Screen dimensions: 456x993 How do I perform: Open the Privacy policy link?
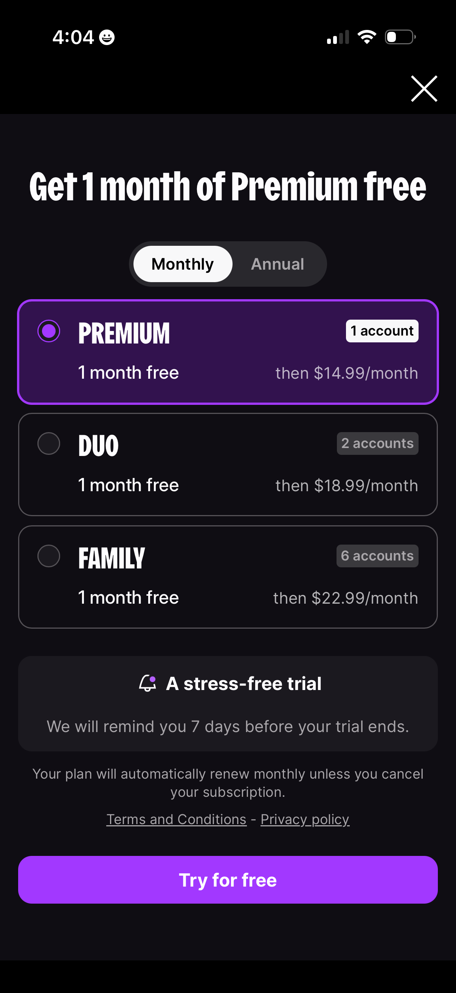click(x=305, y=819)
